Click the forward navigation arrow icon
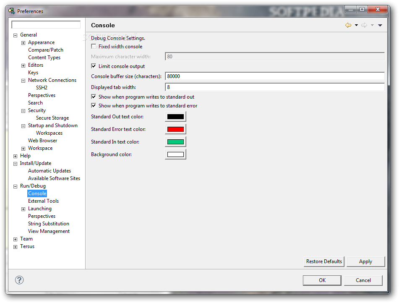The height and width of the screenshot is (303, 399). click(364, 25)
